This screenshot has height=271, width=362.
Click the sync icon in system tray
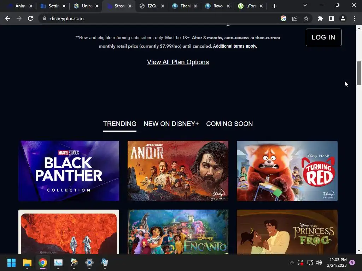(x=300, y=263)
